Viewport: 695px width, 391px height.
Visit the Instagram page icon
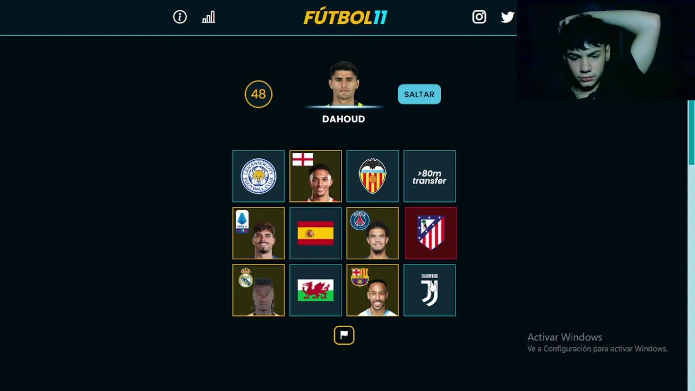point(479,17)
